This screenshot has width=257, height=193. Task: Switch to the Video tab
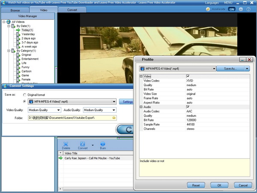pos(43,10)
